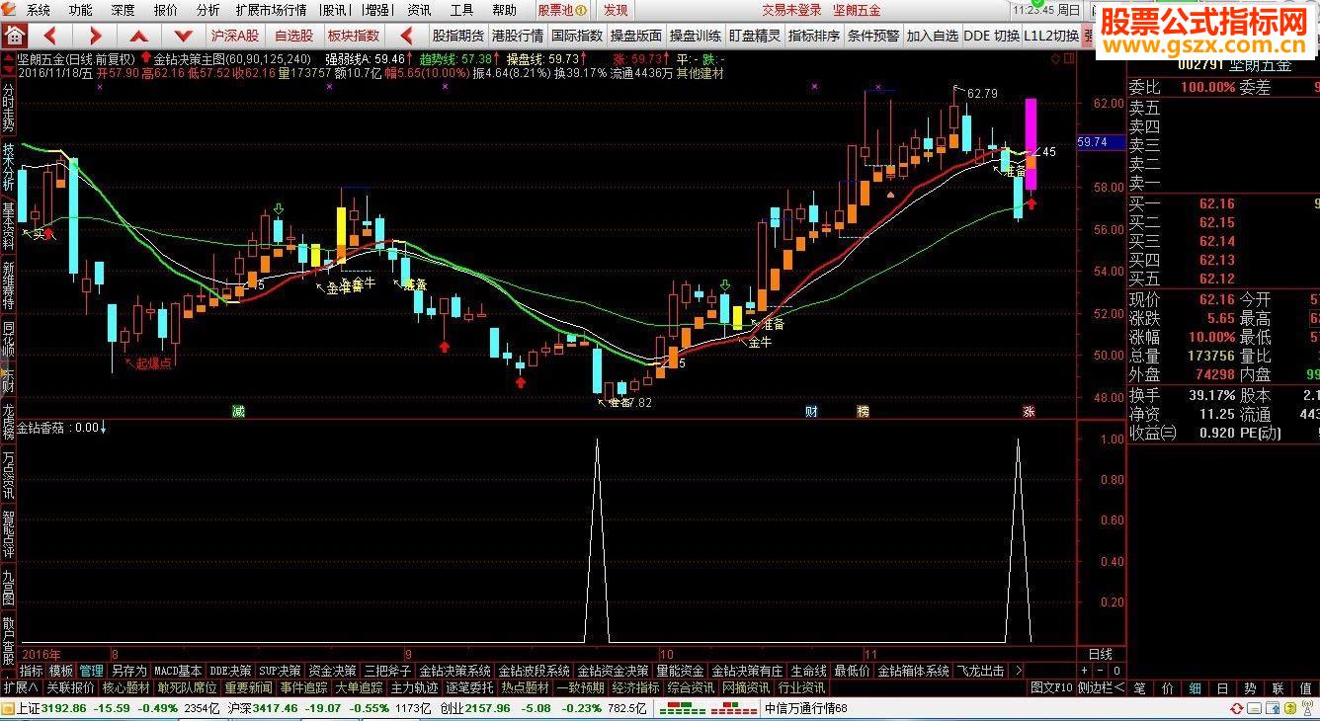Open the 帮助 menu
The height and width of the screenshot is (721, 1320).
coord(504,10)
